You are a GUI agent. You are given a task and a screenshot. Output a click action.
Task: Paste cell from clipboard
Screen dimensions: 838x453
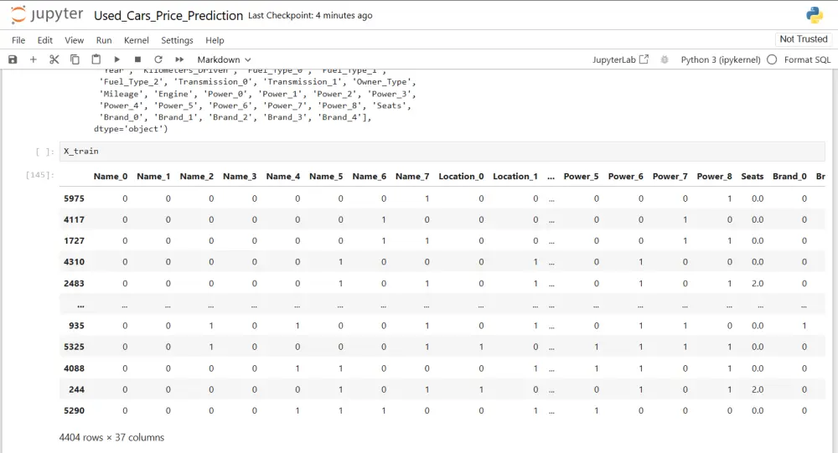pos(96,59)
